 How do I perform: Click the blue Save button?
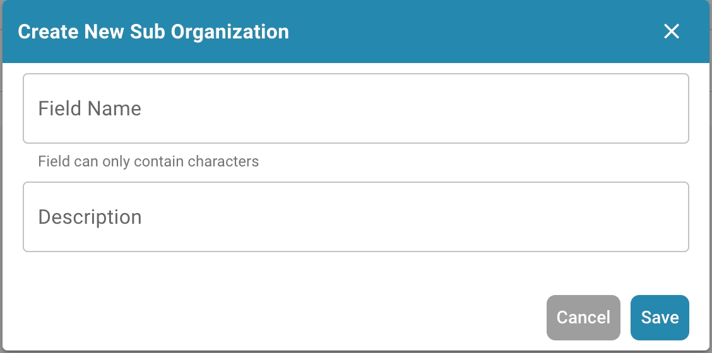tap(660, 317)
